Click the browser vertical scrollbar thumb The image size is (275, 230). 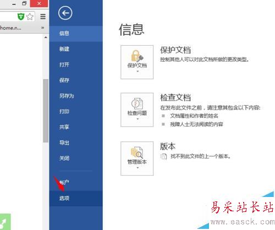[46, 111]
